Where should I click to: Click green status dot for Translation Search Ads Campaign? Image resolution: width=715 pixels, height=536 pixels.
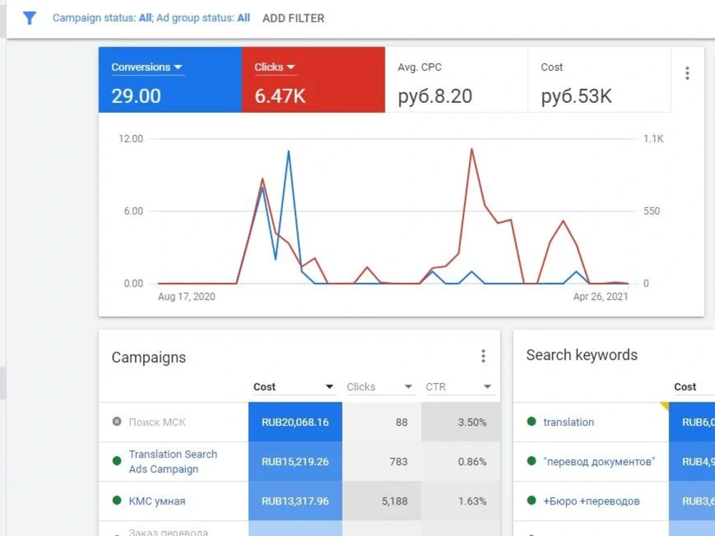(117, 461)
